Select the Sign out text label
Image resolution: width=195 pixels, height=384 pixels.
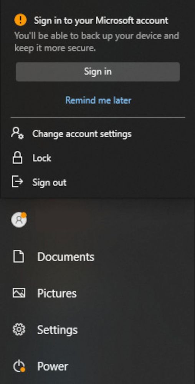pos(50,182)
